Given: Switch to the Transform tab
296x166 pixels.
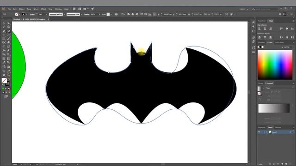Looking at the screenshot, I should (262, 21).
